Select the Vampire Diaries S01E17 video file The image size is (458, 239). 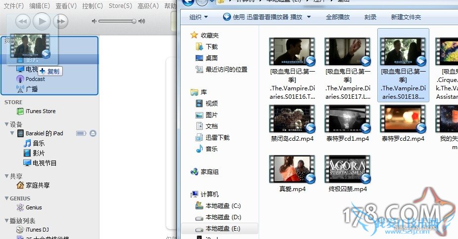point(348,69)
